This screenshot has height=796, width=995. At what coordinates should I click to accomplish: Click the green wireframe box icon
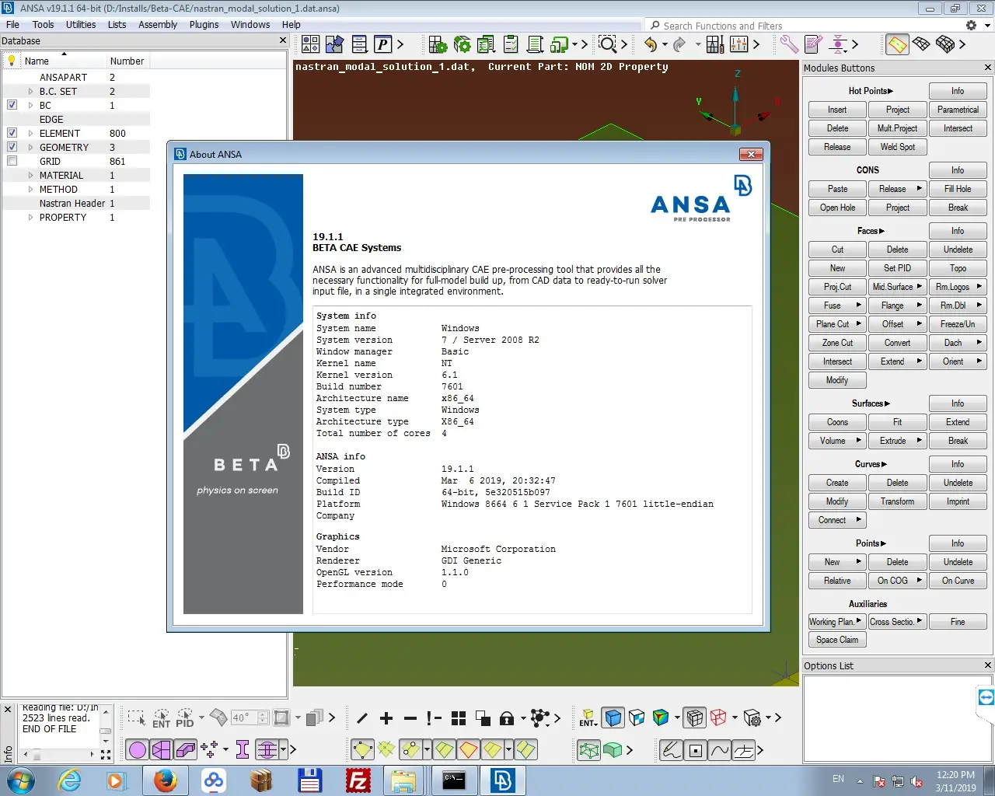coord(588,750)
